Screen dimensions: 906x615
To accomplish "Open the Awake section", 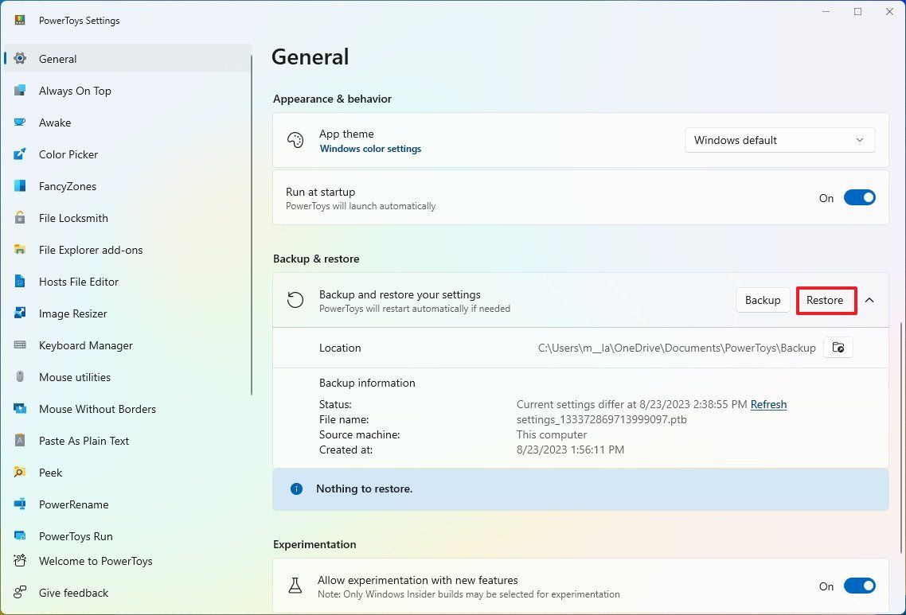I will [x=55, y=123].
